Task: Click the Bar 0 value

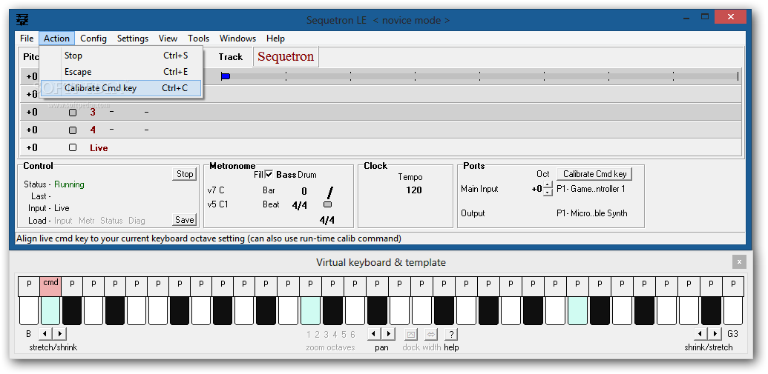Action: (304, 191)
